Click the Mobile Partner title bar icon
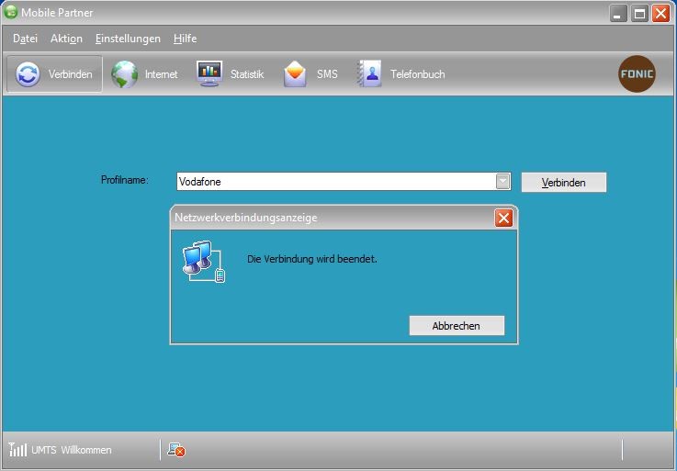Image resolution: width=677 pixels, height=471 pixels. point(10,12)
